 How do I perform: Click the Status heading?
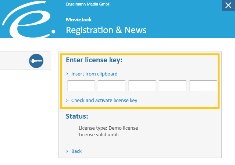[77, 116]
